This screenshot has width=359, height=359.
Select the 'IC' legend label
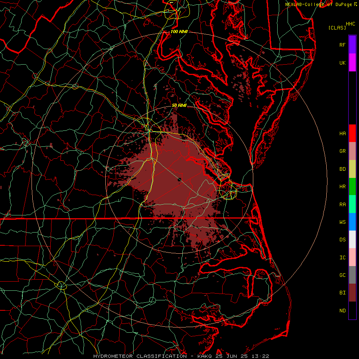342,257
